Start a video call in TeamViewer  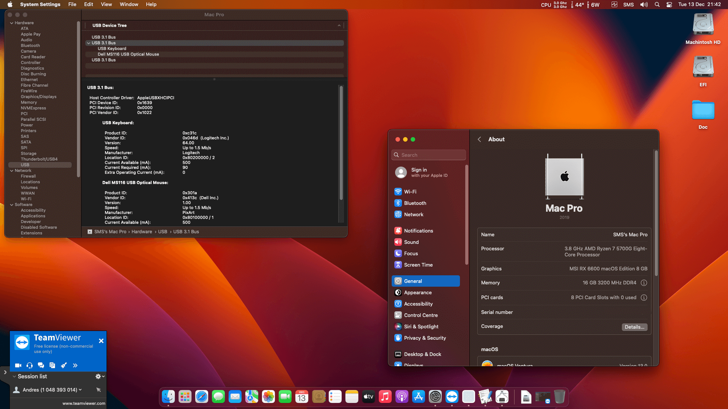(x=18, y=365)
